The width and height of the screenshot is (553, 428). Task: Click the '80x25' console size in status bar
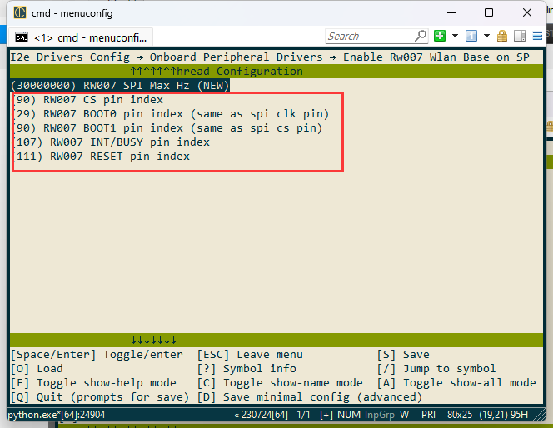pyautogui.click(x=460, y=415)
